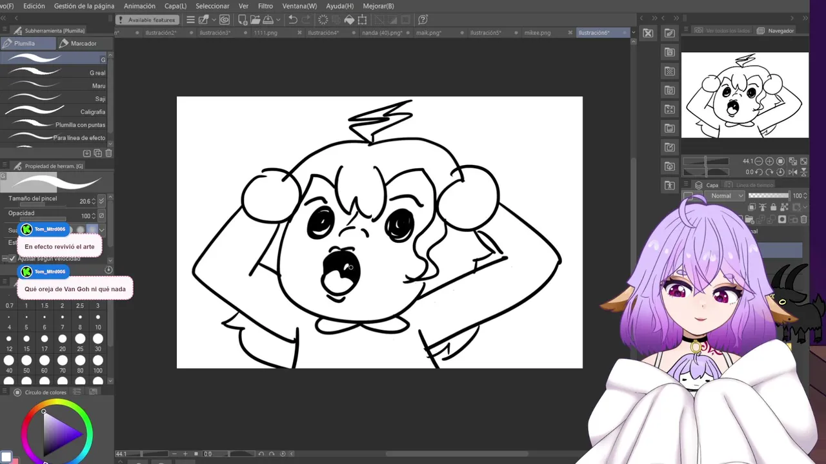
Task: Adjust the brush size stepper arrows
Action: (94, 201)
